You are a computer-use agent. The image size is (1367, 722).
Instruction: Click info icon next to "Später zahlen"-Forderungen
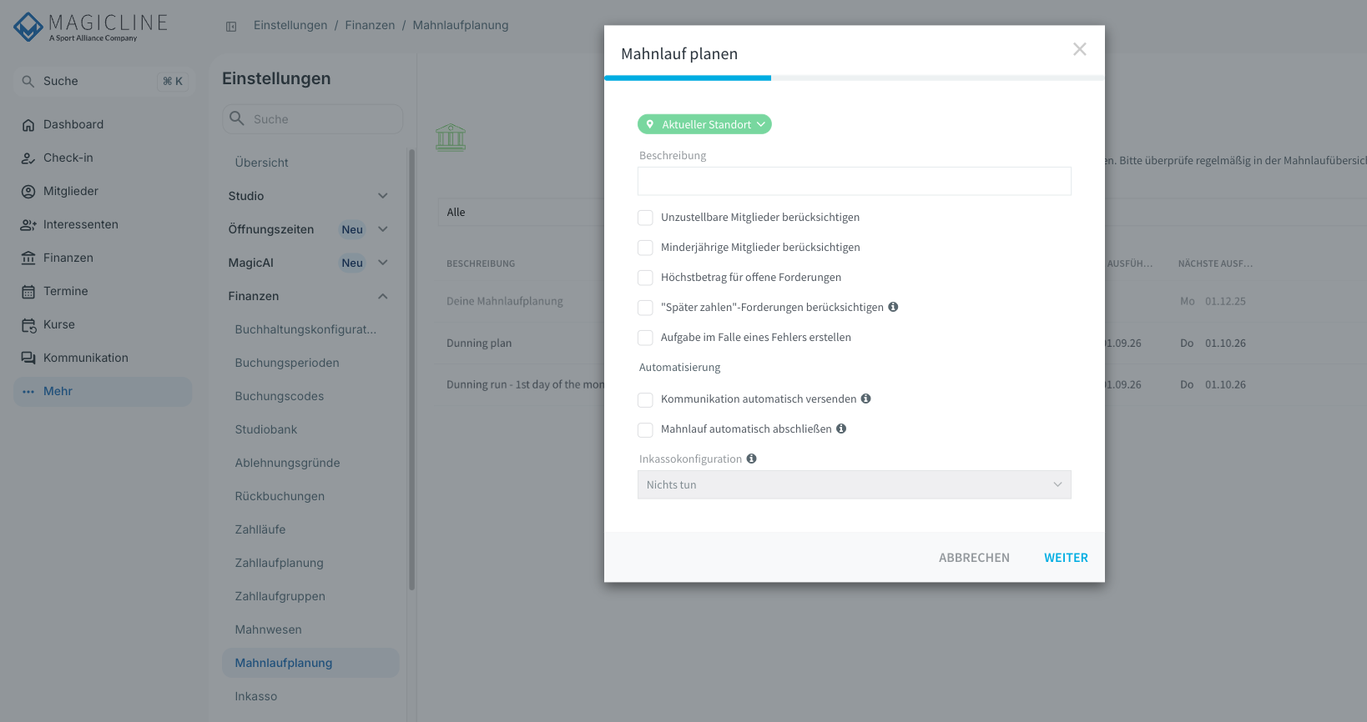tap(893, 307)
